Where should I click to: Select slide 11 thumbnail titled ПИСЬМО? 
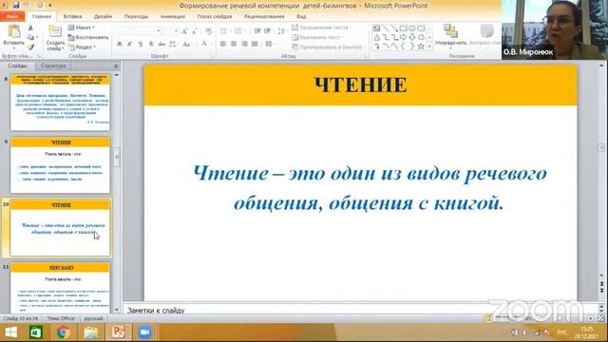click(61, 288)
